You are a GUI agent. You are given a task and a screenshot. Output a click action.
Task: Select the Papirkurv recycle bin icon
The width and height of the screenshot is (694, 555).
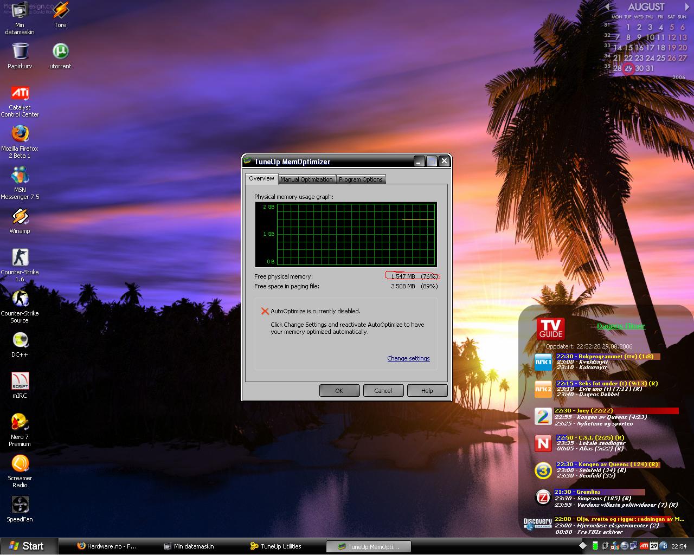(20, 56)
